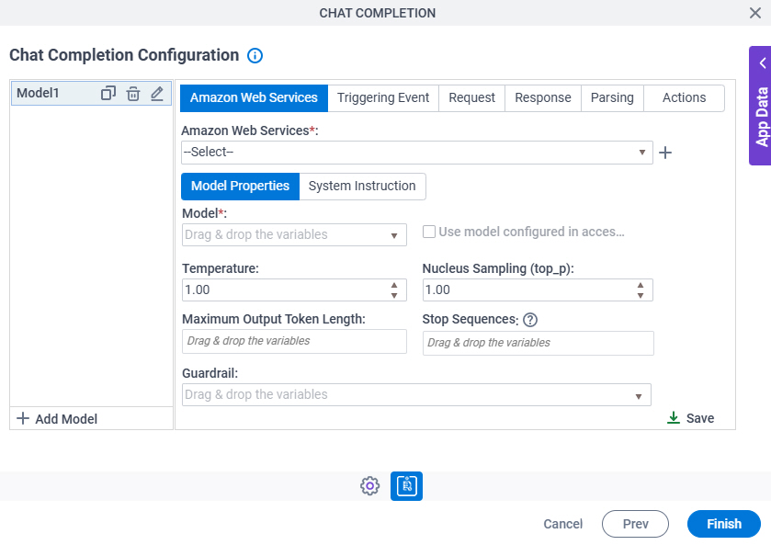Open the Request tab
This screenshot has width=771, height=545.
471,98
